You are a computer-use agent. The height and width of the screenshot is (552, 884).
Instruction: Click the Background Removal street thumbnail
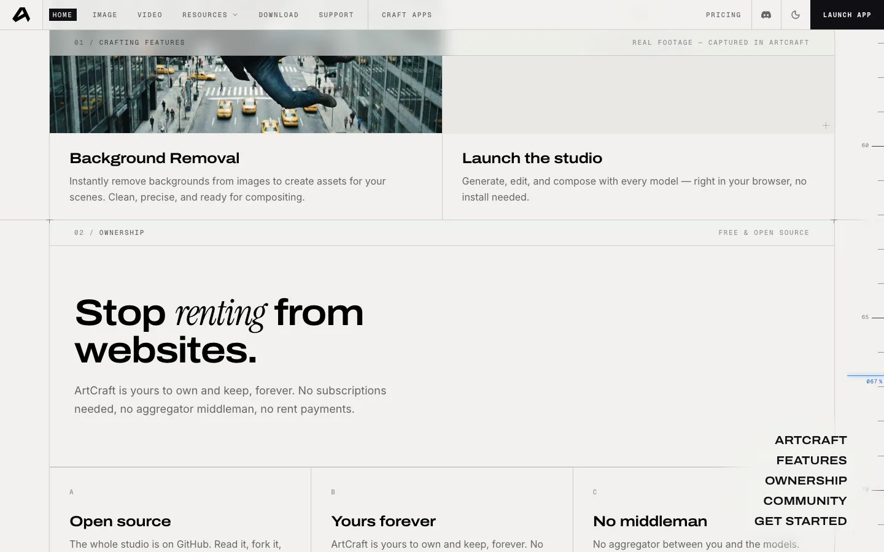(x=246, y=94)
